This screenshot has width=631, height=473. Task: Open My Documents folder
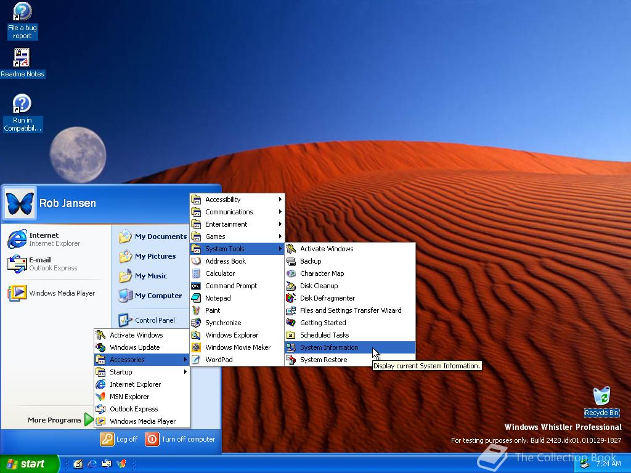tap(153, 236)
